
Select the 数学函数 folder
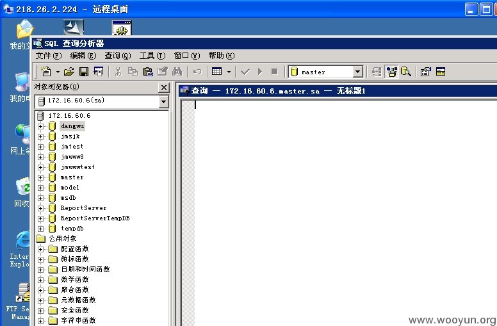[75, 279]
